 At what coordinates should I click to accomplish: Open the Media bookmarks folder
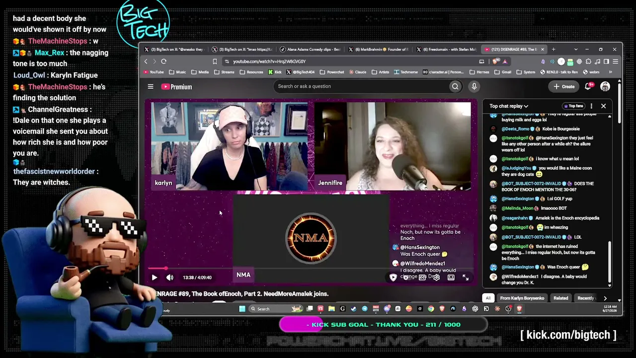click(x=200, y=72)
